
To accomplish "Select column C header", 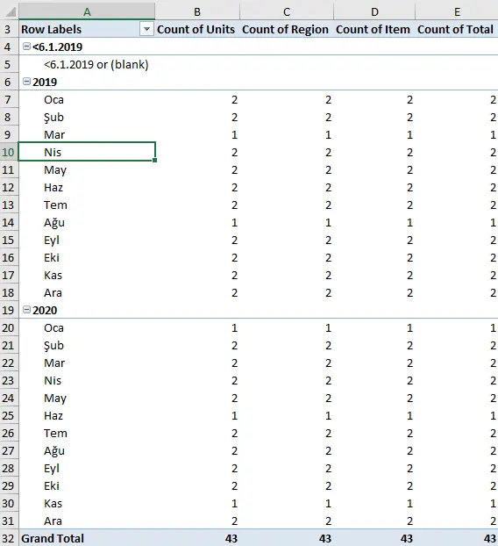I will [x=287, y=11].
